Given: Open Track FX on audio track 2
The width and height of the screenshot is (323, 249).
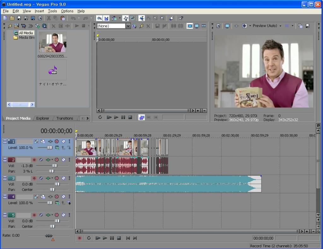Looking at the screenshot, I should 48,160.
